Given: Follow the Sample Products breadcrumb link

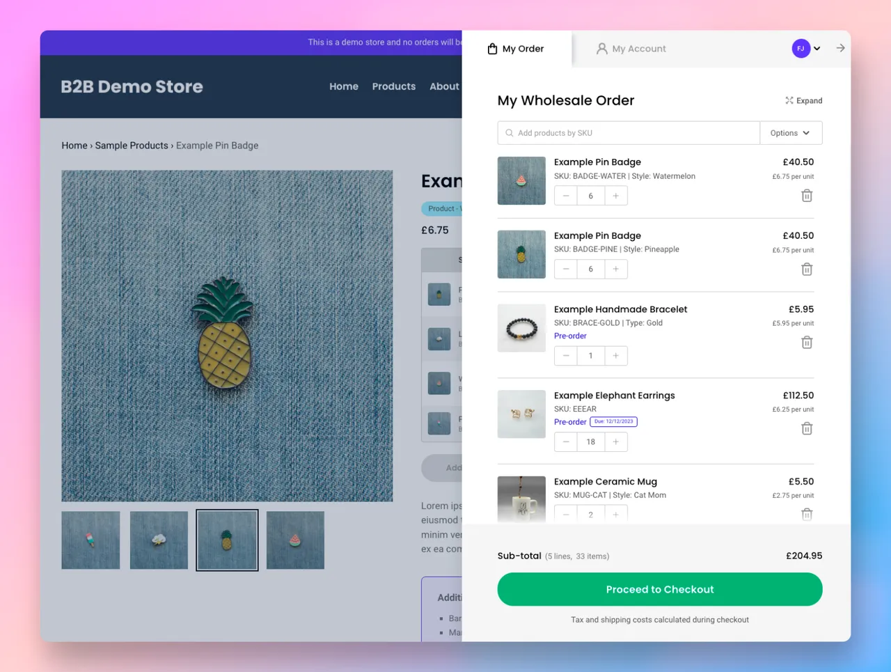Looking at the screenshot, I should coord(132,146).
